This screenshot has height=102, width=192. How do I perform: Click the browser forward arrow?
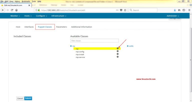tap(7, 10)
